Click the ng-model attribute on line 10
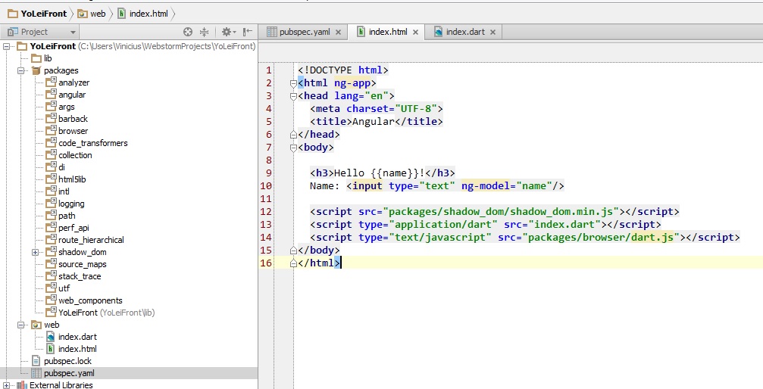 coord(485,185)
